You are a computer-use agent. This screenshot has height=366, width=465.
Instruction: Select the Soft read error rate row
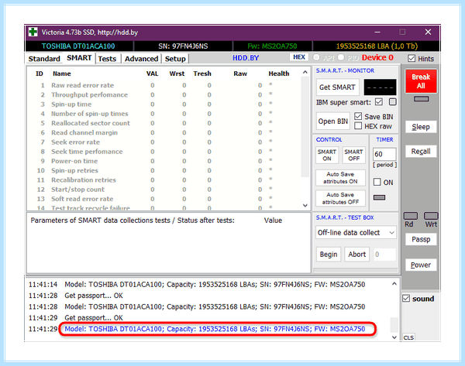164,199
